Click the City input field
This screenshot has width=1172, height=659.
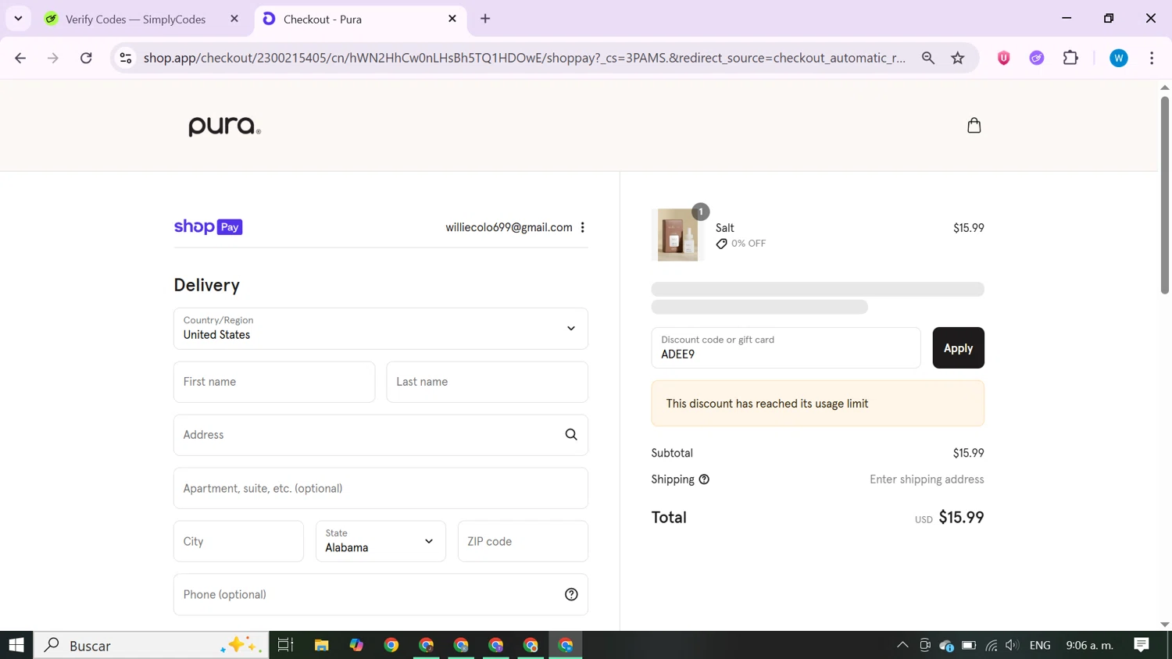coord(238,541)
